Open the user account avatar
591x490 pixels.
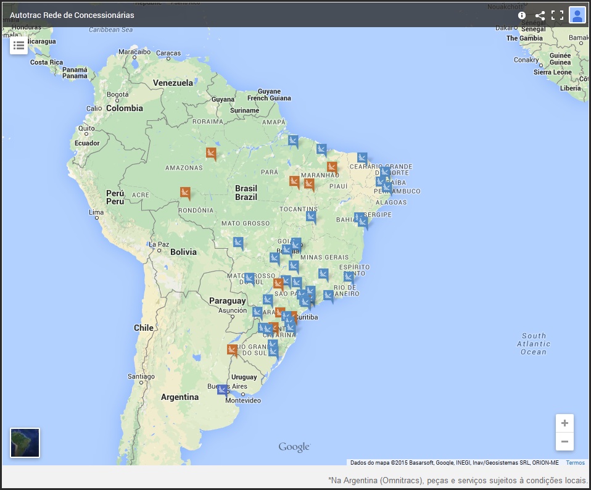577,15
